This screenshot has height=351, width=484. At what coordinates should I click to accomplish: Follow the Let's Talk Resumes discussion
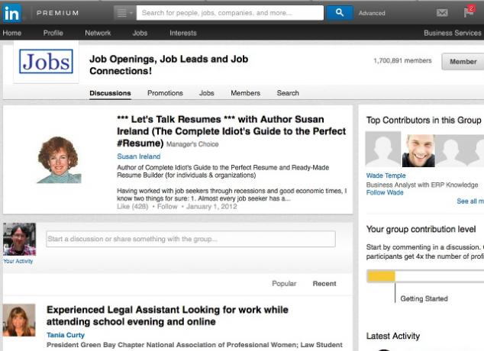[167, 206]
